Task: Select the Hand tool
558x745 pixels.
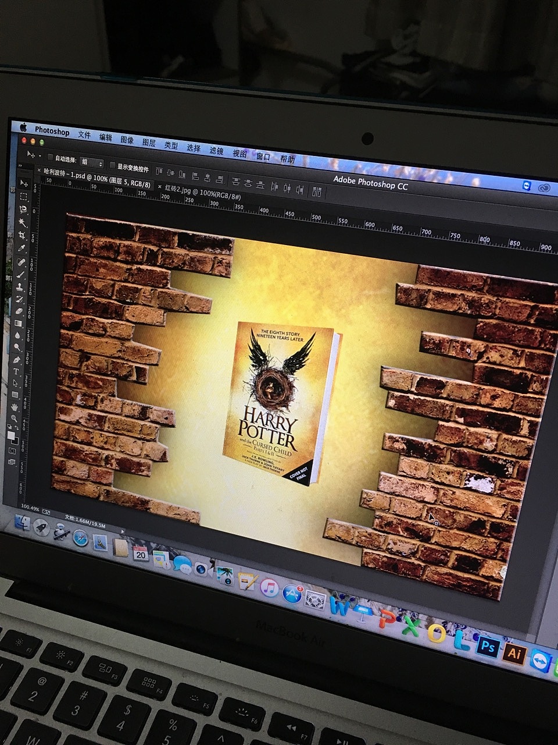Action: [14, 407]
